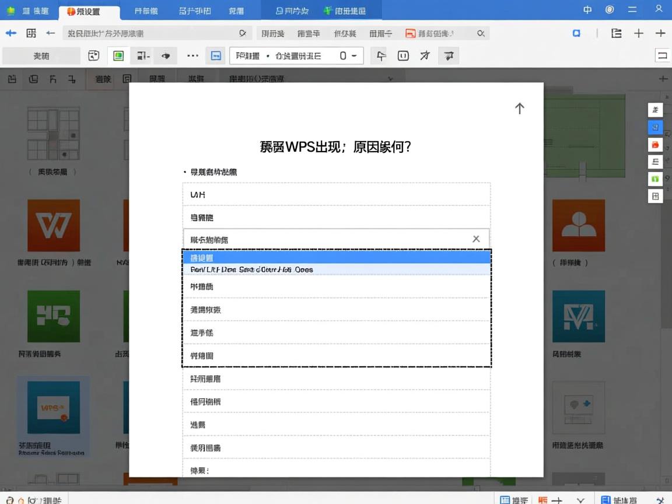Click the red PDF icon in the right sidebar

(655, 144)
